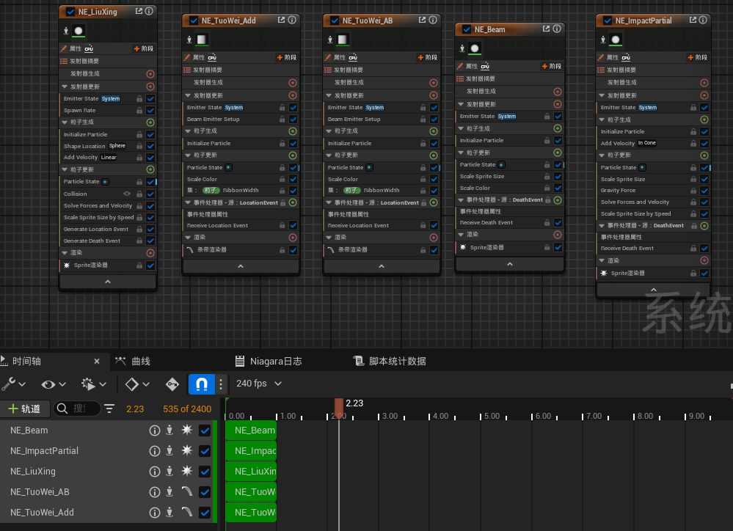Disable Gravity Force in NE_ImpactPartial

704,190
